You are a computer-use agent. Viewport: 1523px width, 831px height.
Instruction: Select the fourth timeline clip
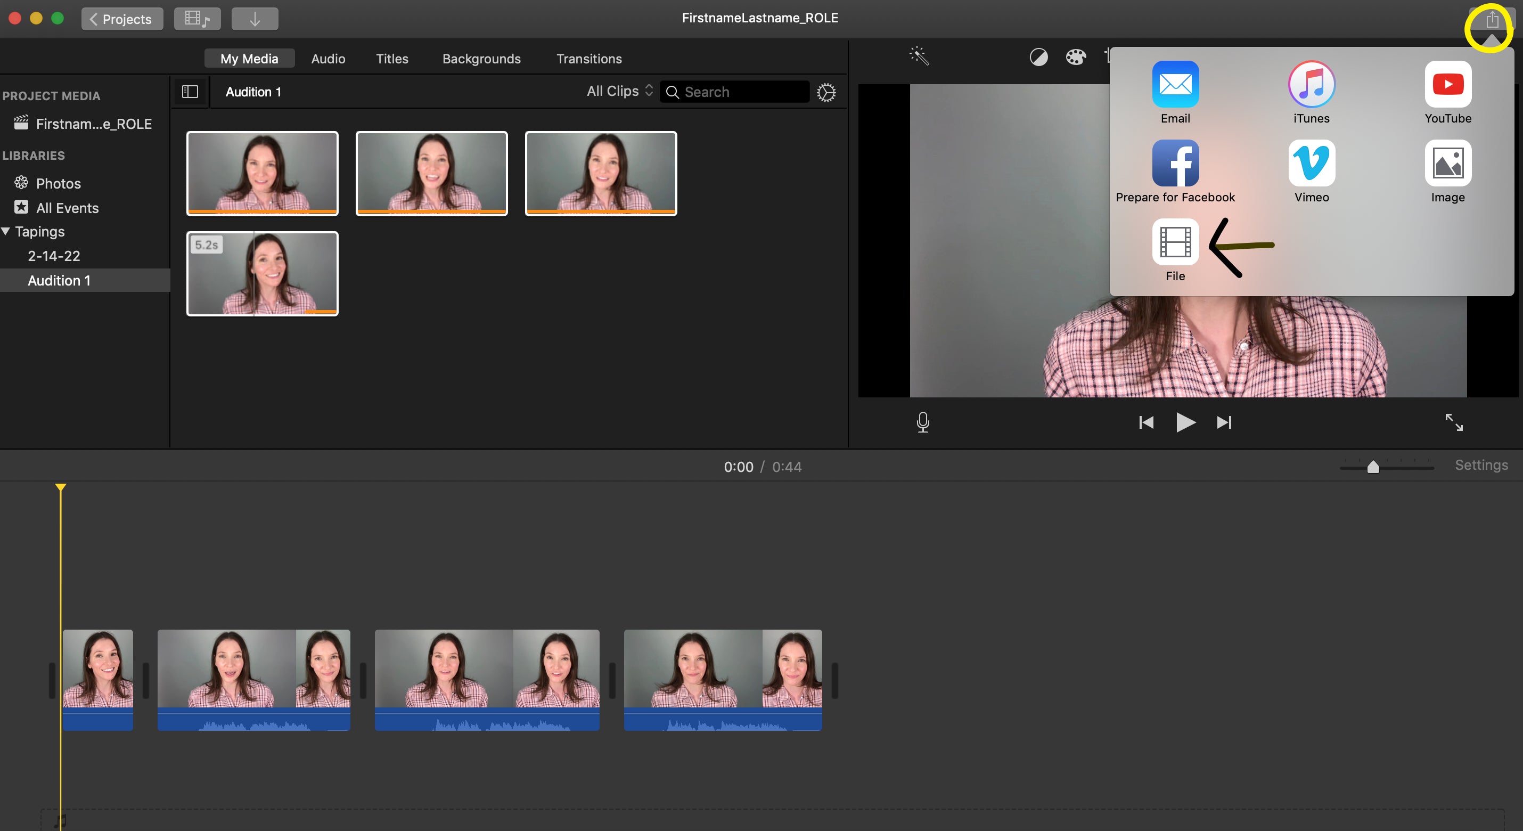tap(723, 680)
